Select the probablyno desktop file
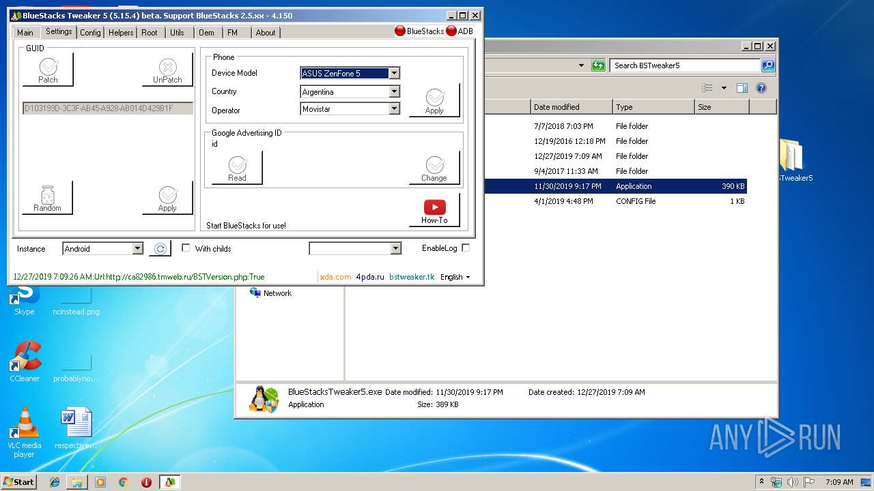 click(x=76, y=368)
